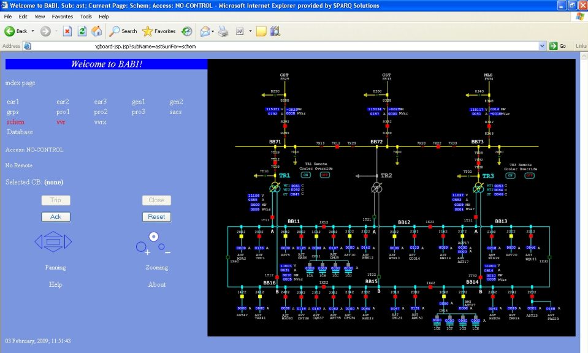Open the History toolbar icon
This screenshot has width=588, height=353.
[187, 31]
